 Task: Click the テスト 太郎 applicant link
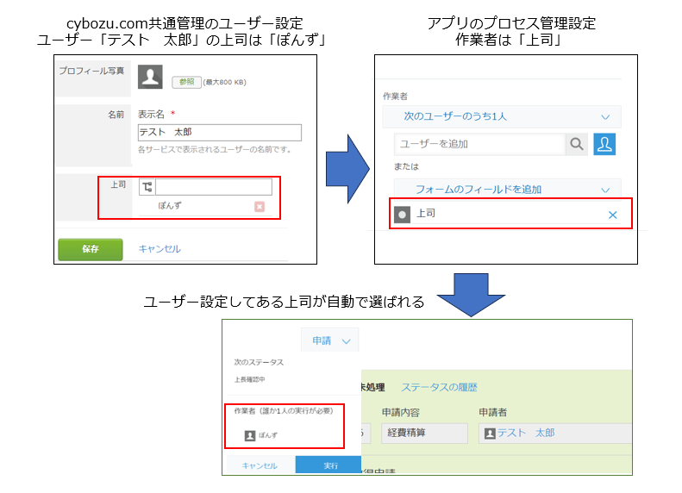click(x=526, y=433)
